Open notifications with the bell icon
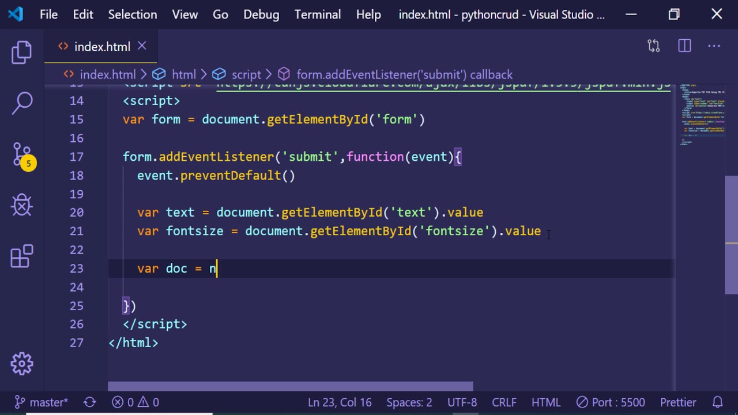Image resolution: width=738 pixels, height=415 pixels. (x=718, y=402)
